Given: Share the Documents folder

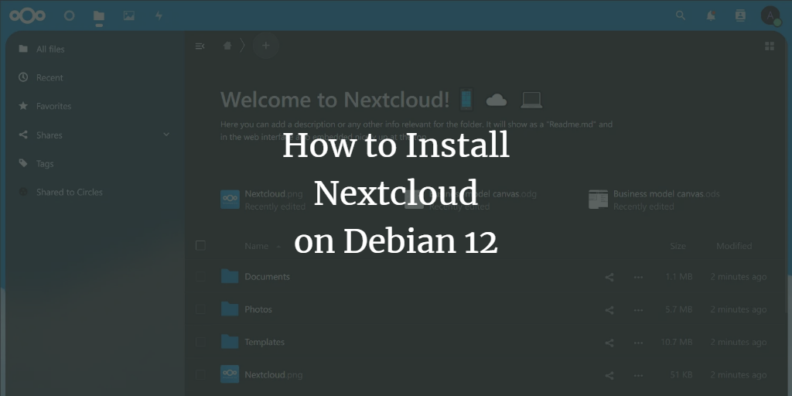Looking at the screenshot, I should (x=609, y=277).
